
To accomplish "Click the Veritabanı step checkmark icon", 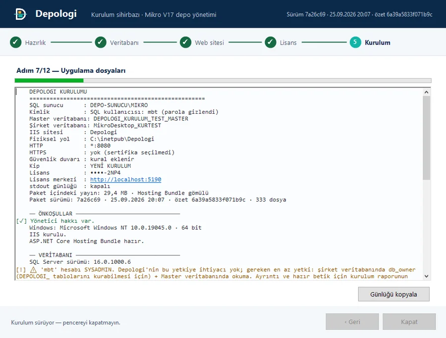I will click(x=101, y=43).
